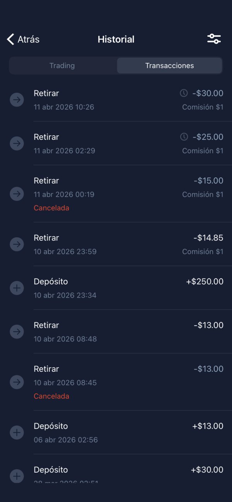
Task: Open the 06 abr 2026 Depósito entry
Action: [x=116, y=432]
